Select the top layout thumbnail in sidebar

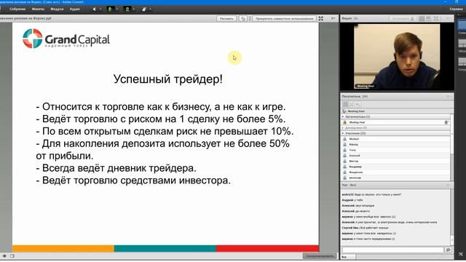point(462,25)
